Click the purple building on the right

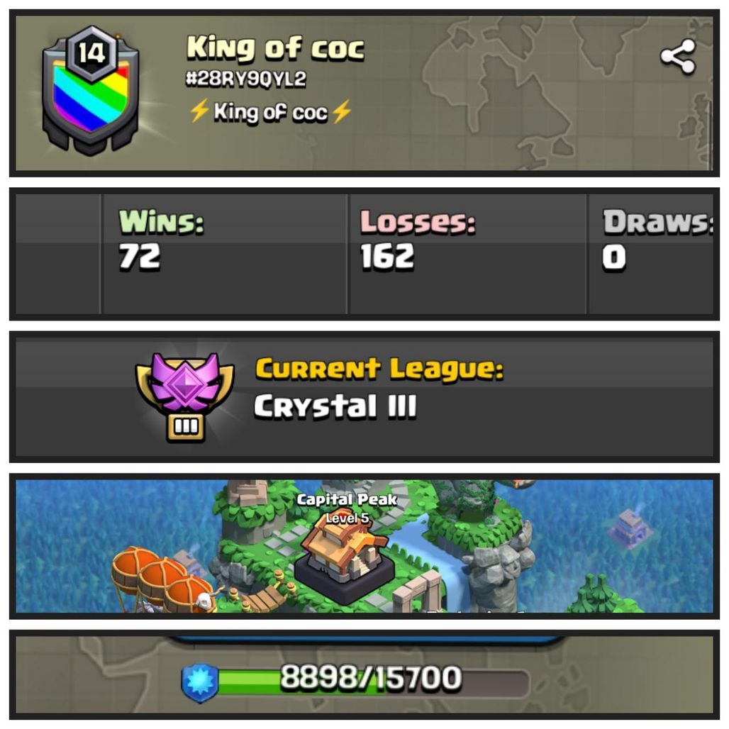630,528
